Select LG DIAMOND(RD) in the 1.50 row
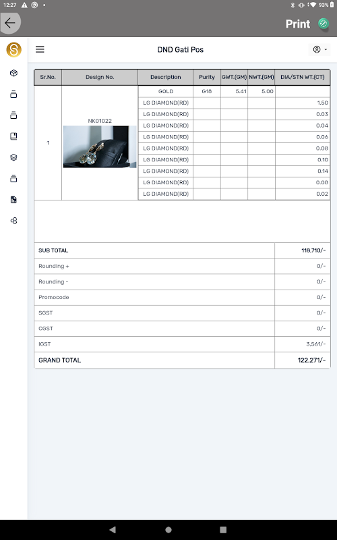 166,103
